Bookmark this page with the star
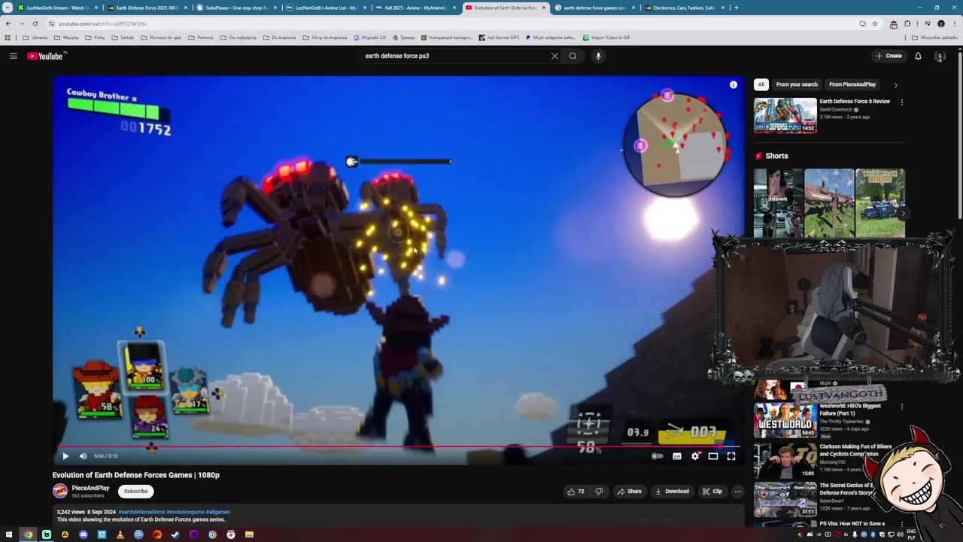 tap(875, 23)
